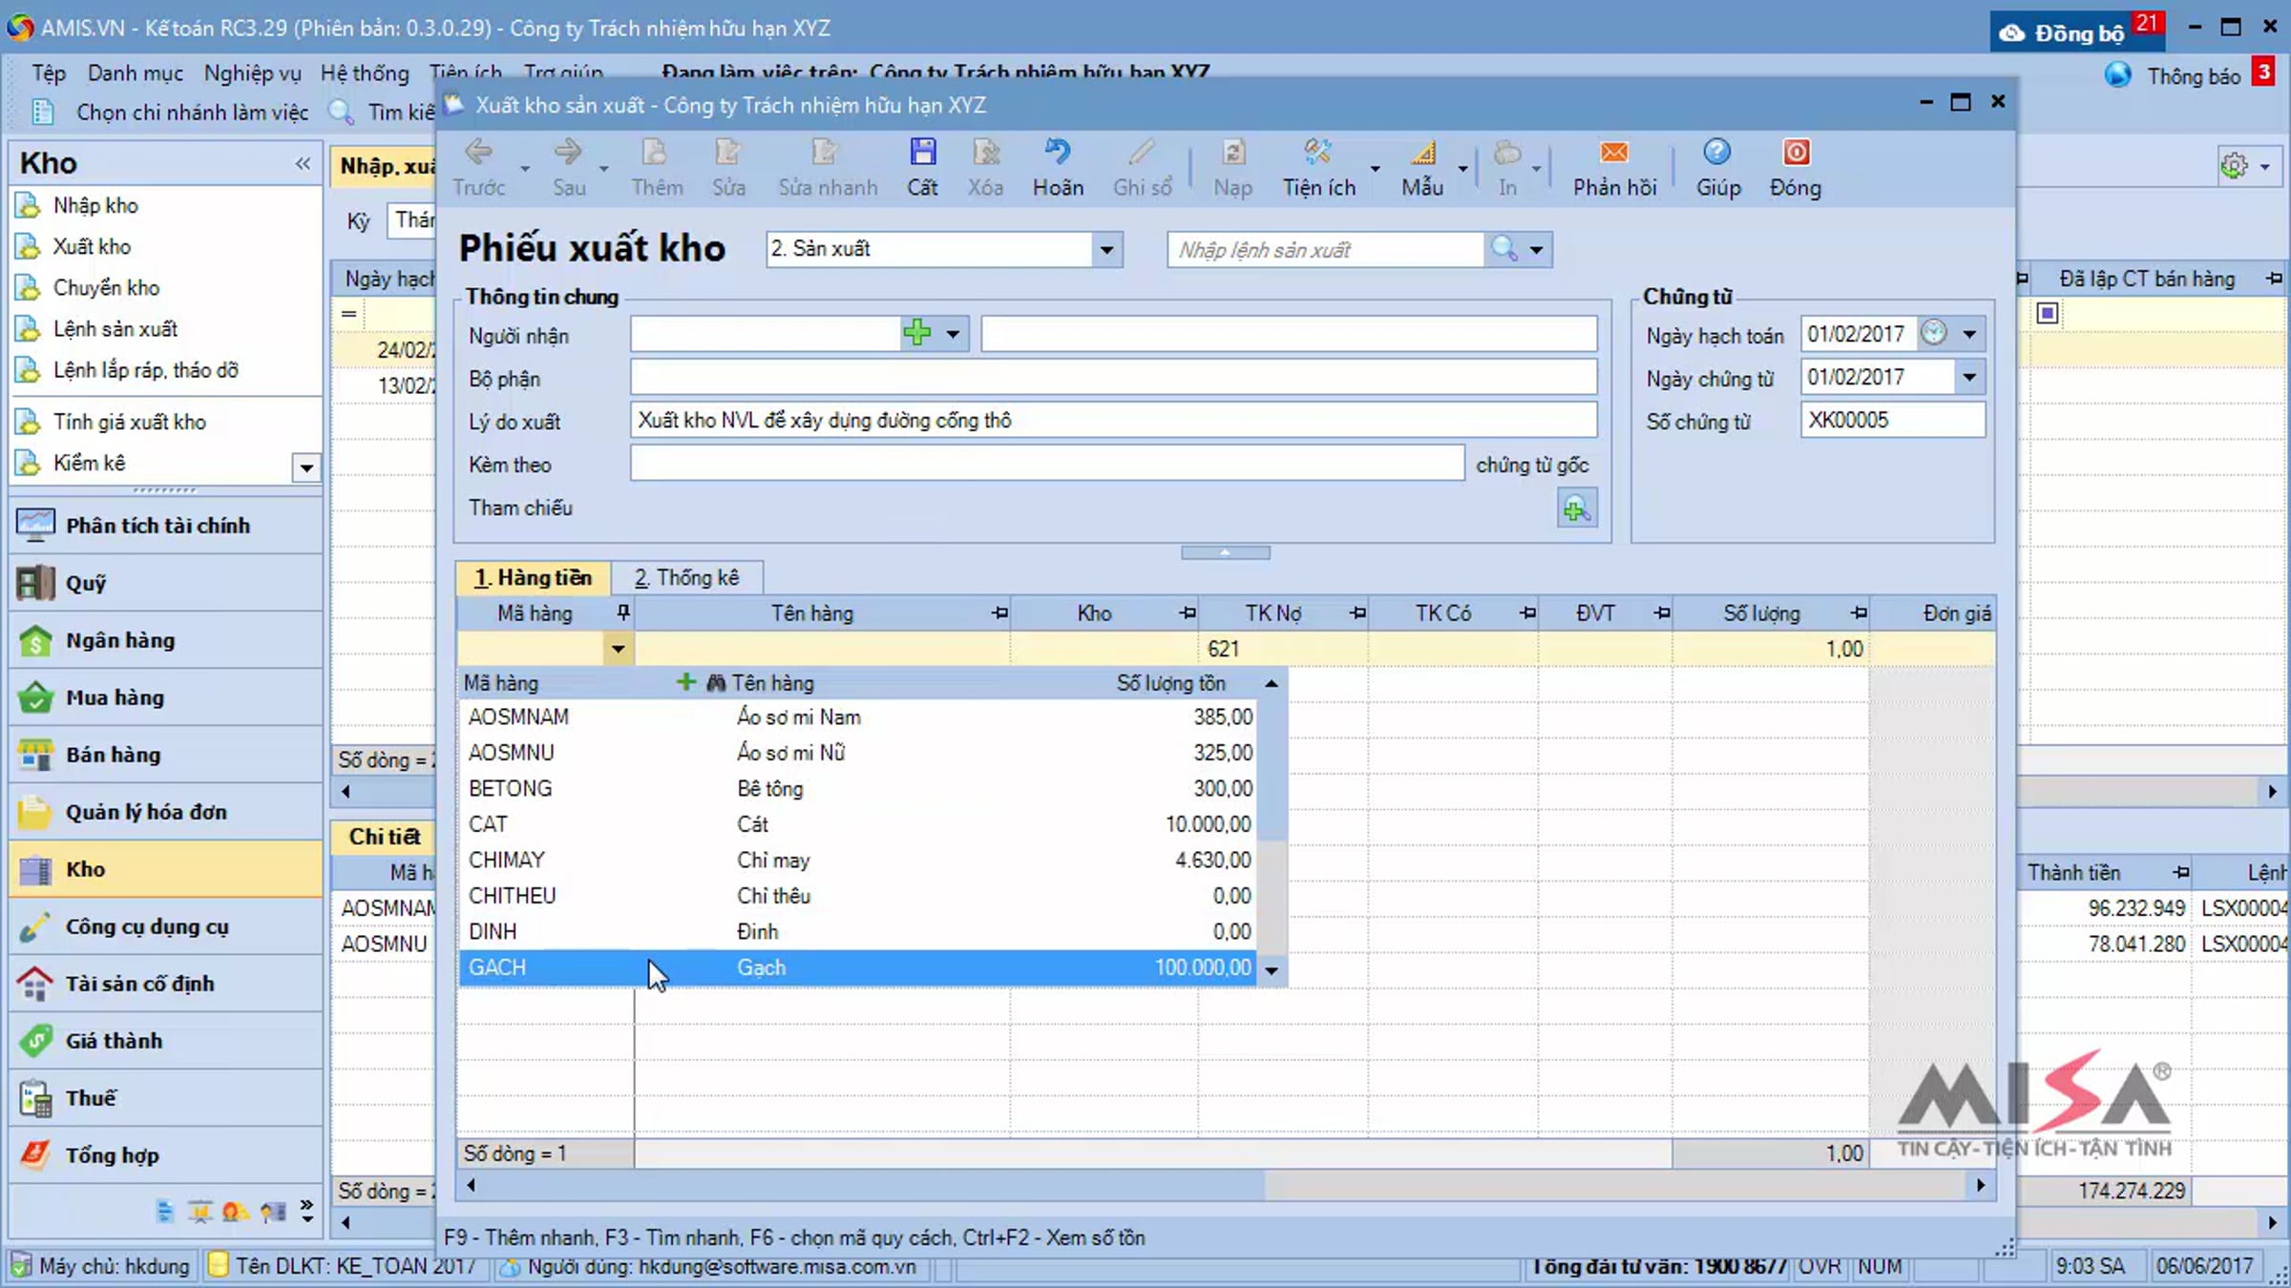This screenshot has height=1288, width=2291.
Task: Click green plus icon beside Tham chiếu
Action: pyautogui.click(x=1576, y=509)
